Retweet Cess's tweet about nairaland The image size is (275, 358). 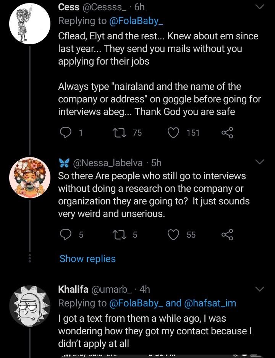tap(120, 133)
